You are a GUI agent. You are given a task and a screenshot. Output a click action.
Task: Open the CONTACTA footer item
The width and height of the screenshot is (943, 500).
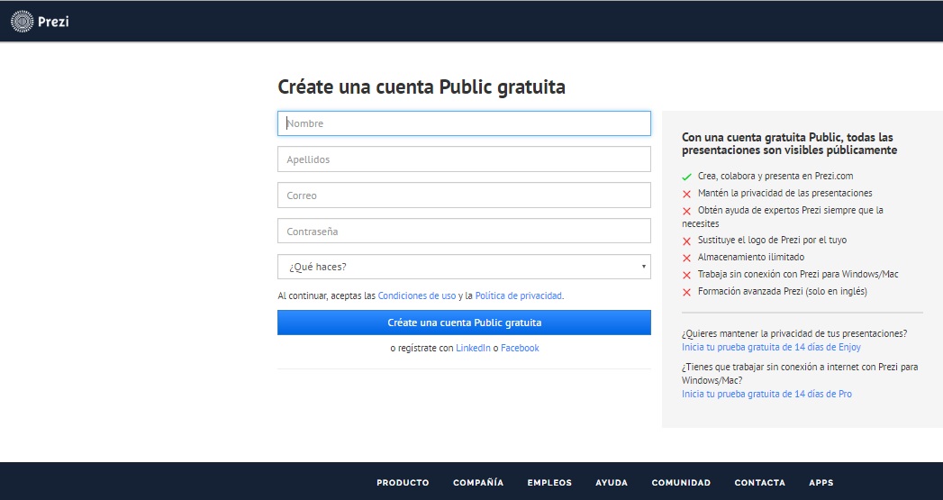tap(759, 483)
